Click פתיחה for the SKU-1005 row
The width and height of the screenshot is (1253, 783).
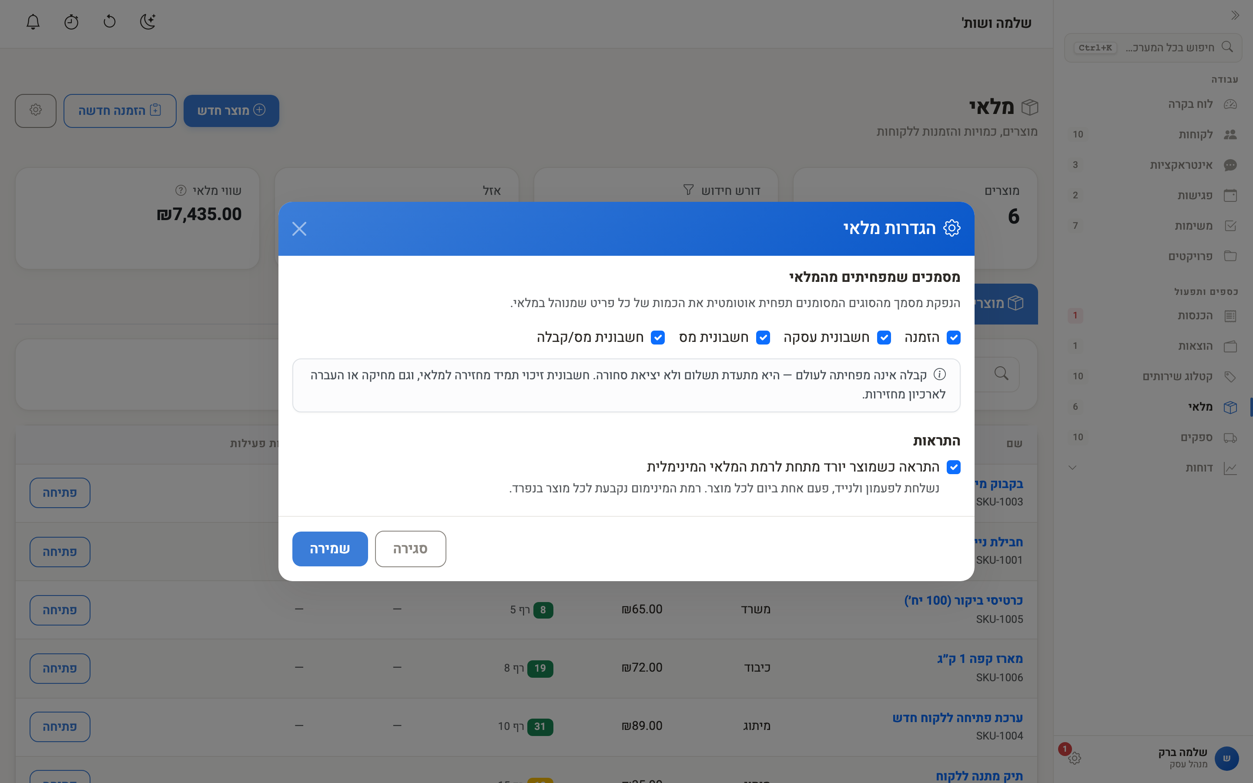(x=60, y=610)
